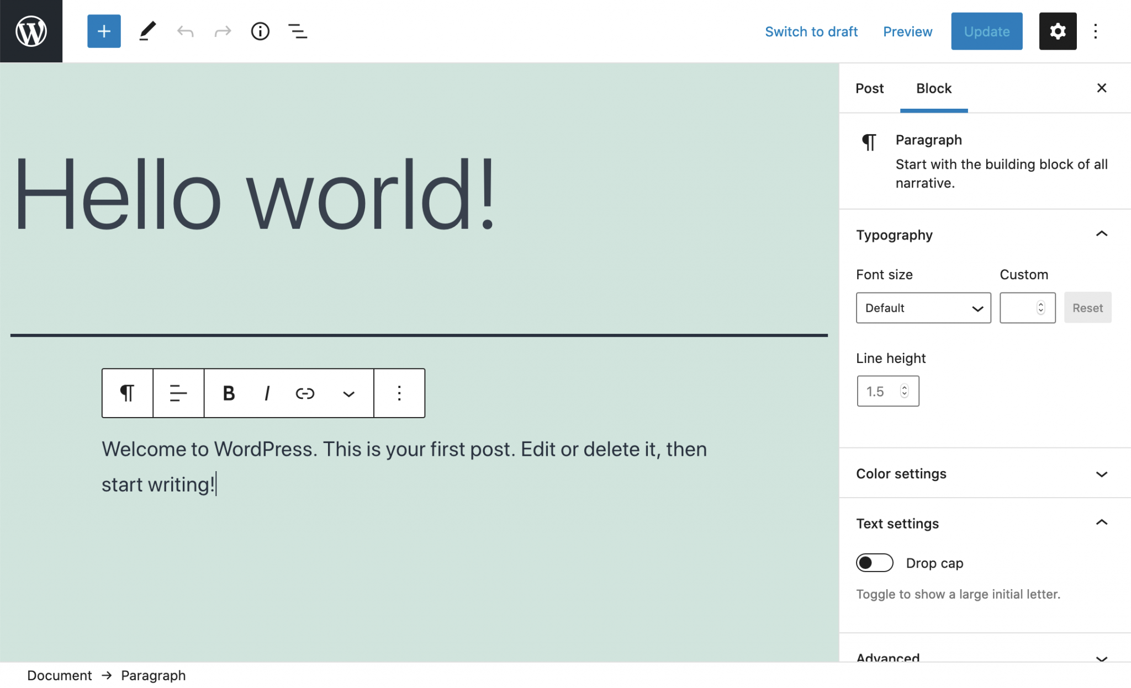Open more rich text controls chevron
Screen dimensions: 1131x688
pos(348,393)
